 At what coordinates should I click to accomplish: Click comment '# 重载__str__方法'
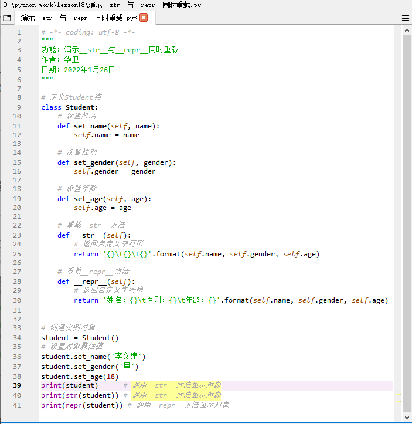point(91,225)
